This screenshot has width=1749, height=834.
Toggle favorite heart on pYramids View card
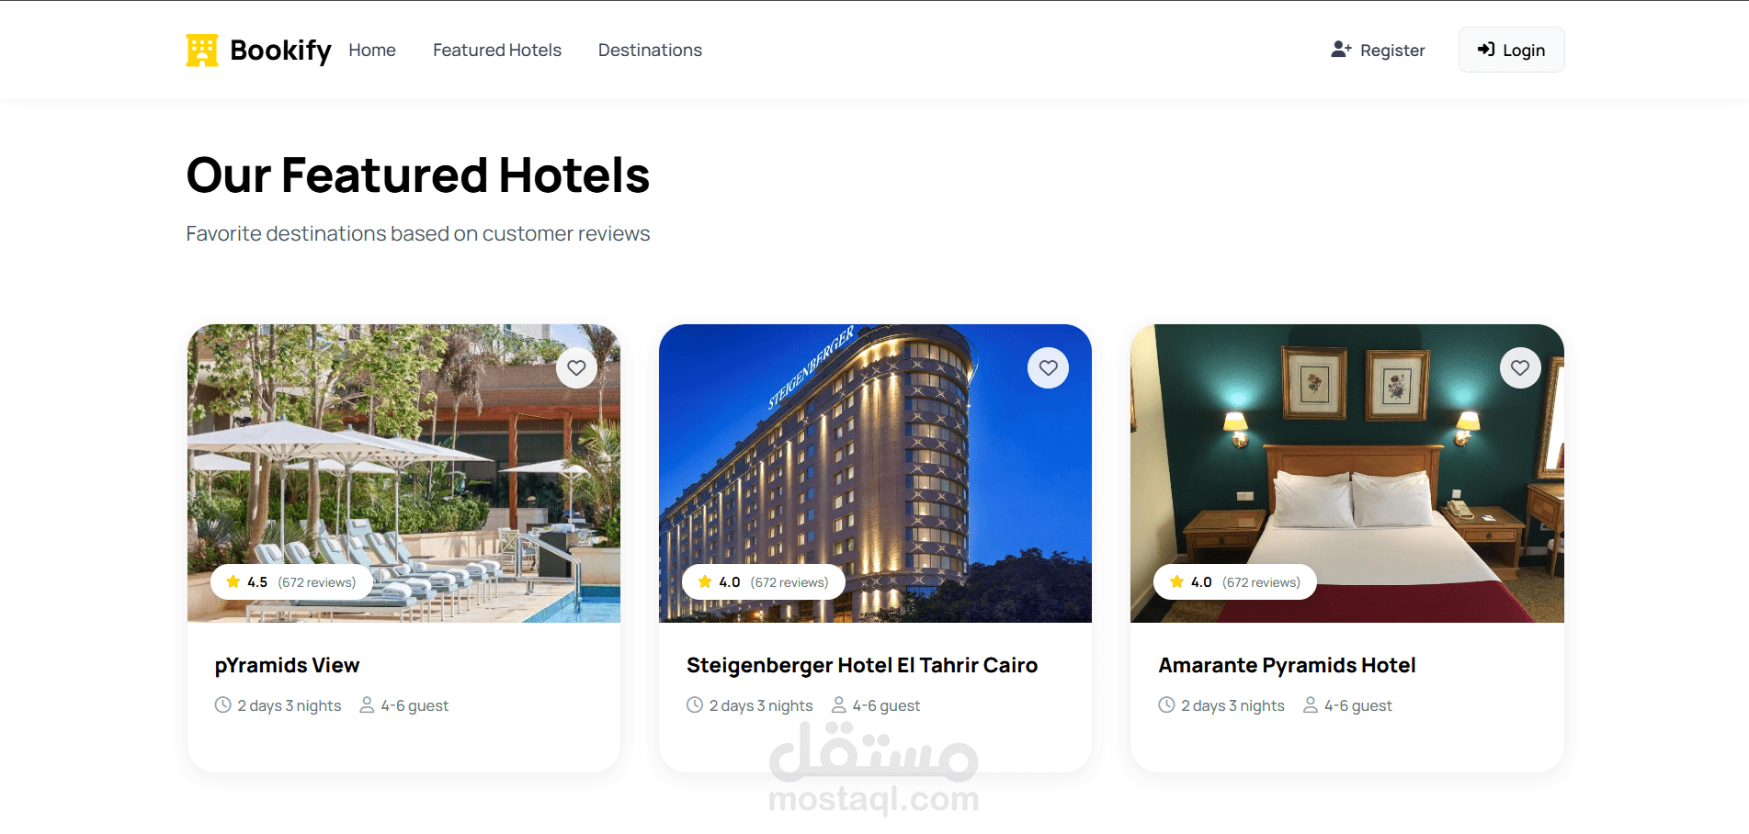(576, 368)
